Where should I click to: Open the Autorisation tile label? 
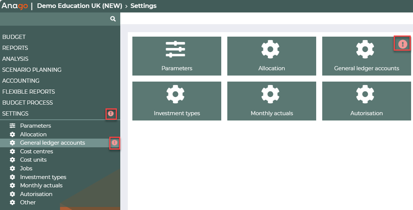click(366, 113)
